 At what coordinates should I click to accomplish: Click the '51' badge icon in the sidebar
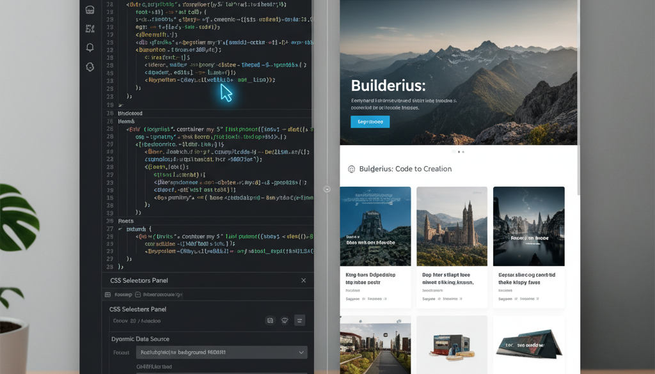click(90, 29)
